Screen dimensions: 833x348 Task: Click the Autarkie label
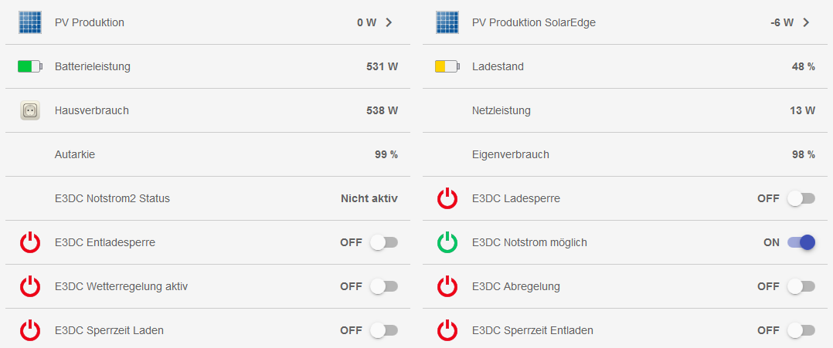75,154
